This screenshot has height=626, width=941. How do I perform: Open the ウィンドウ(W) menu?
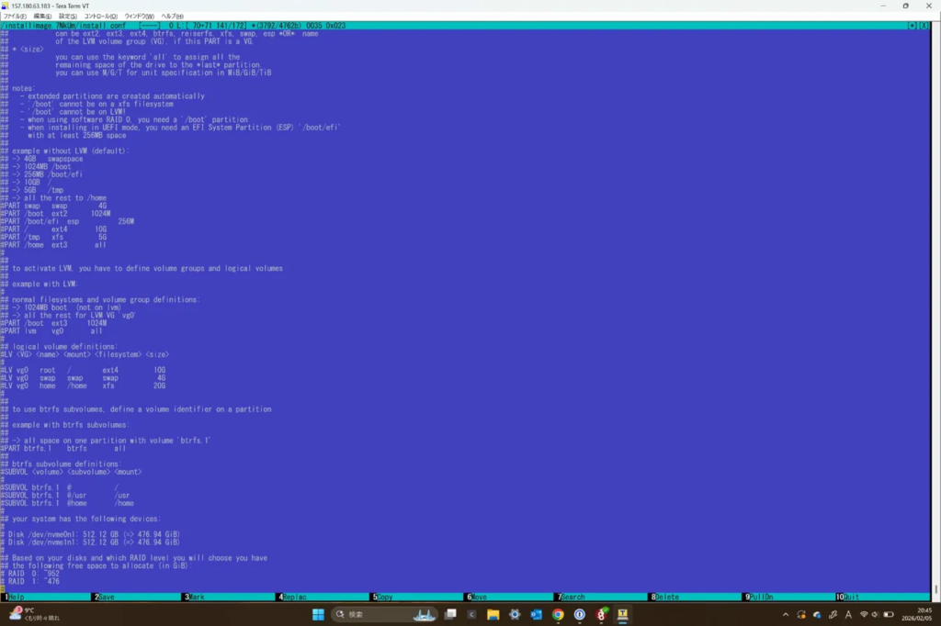141,16
